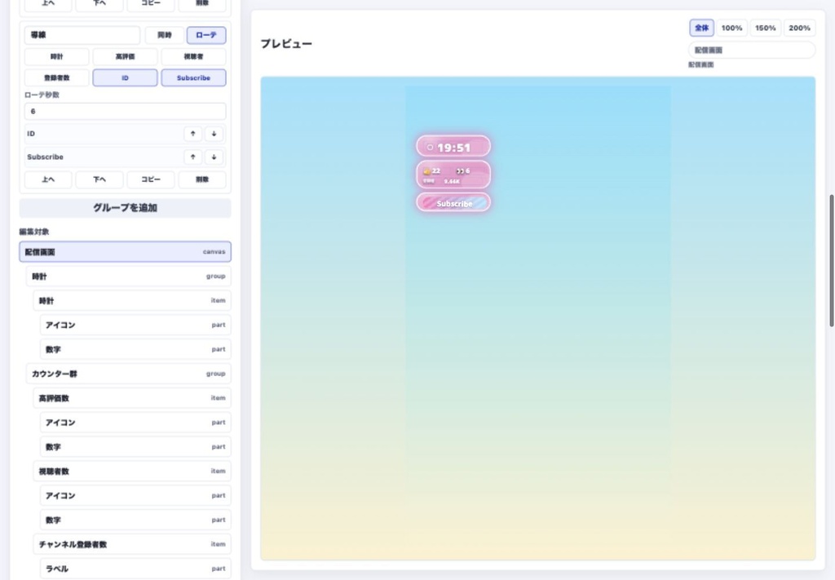Viewport: 835px width, 580px height.
Task: Move the ID row up with its arrow
Action: [192, 134]
